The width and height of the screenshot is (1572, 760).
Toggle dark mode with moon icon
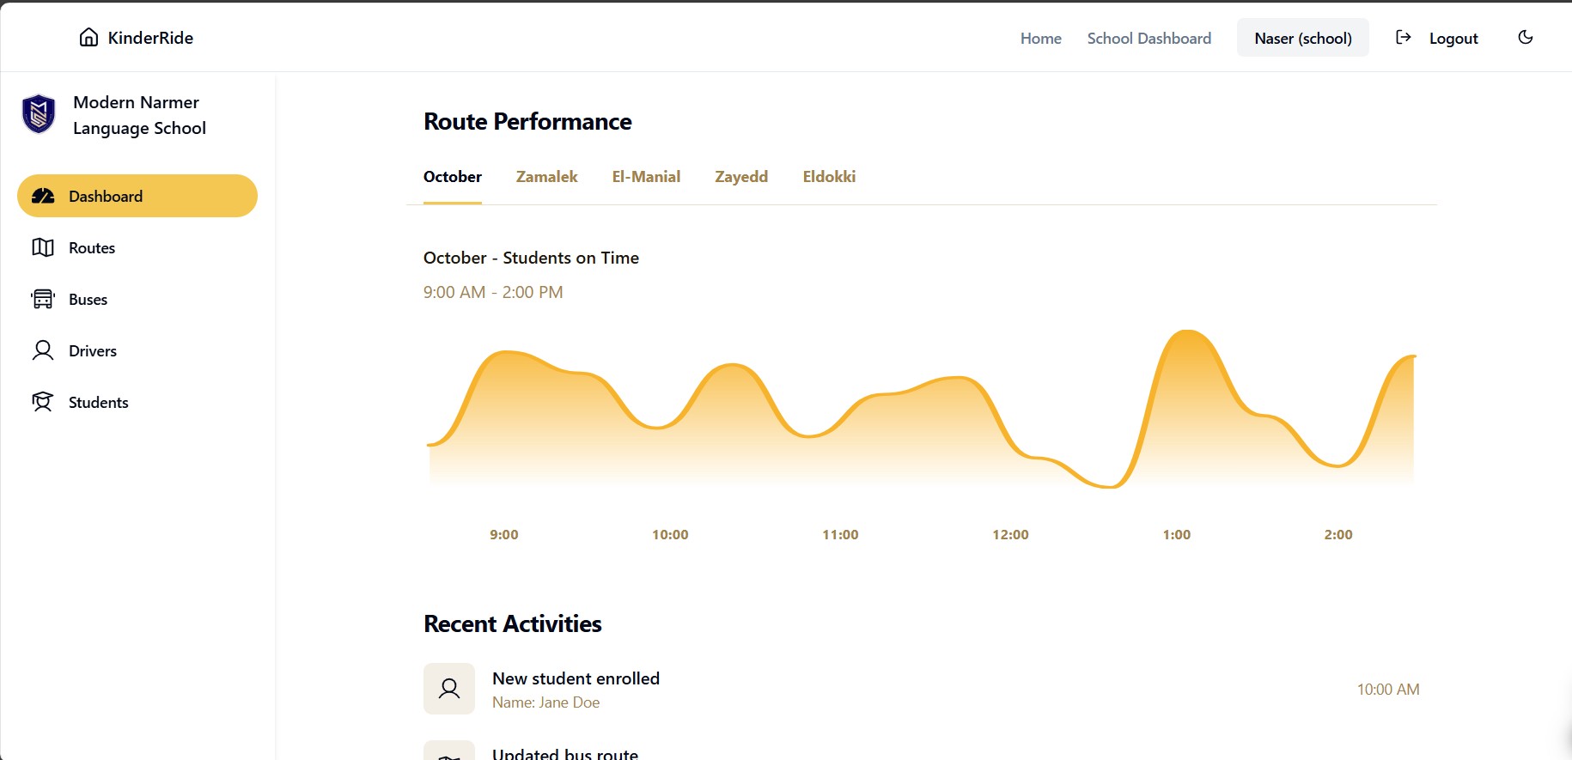(1526, 37)
